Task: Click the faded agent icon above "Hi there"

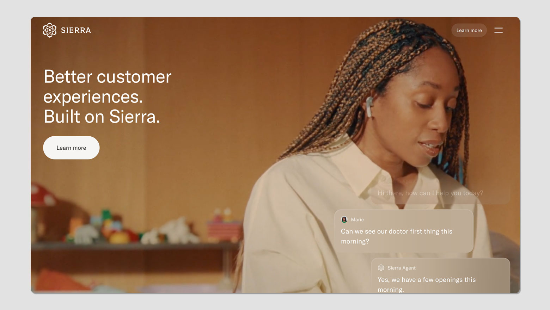Action: tap(381, 181)
